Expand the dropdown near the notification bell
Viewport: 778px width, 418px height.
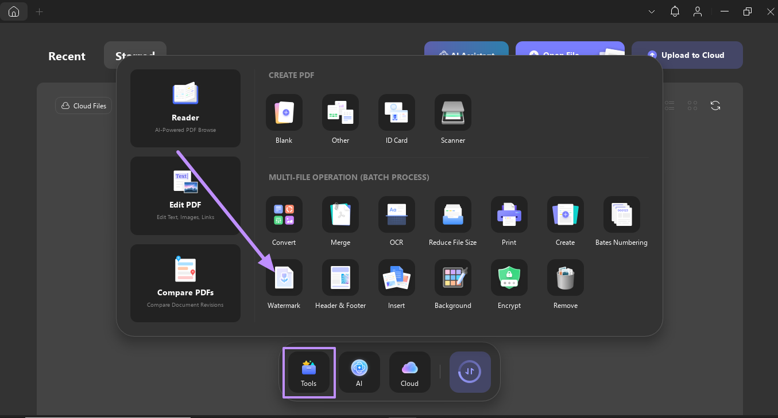[x=651, y=11]
